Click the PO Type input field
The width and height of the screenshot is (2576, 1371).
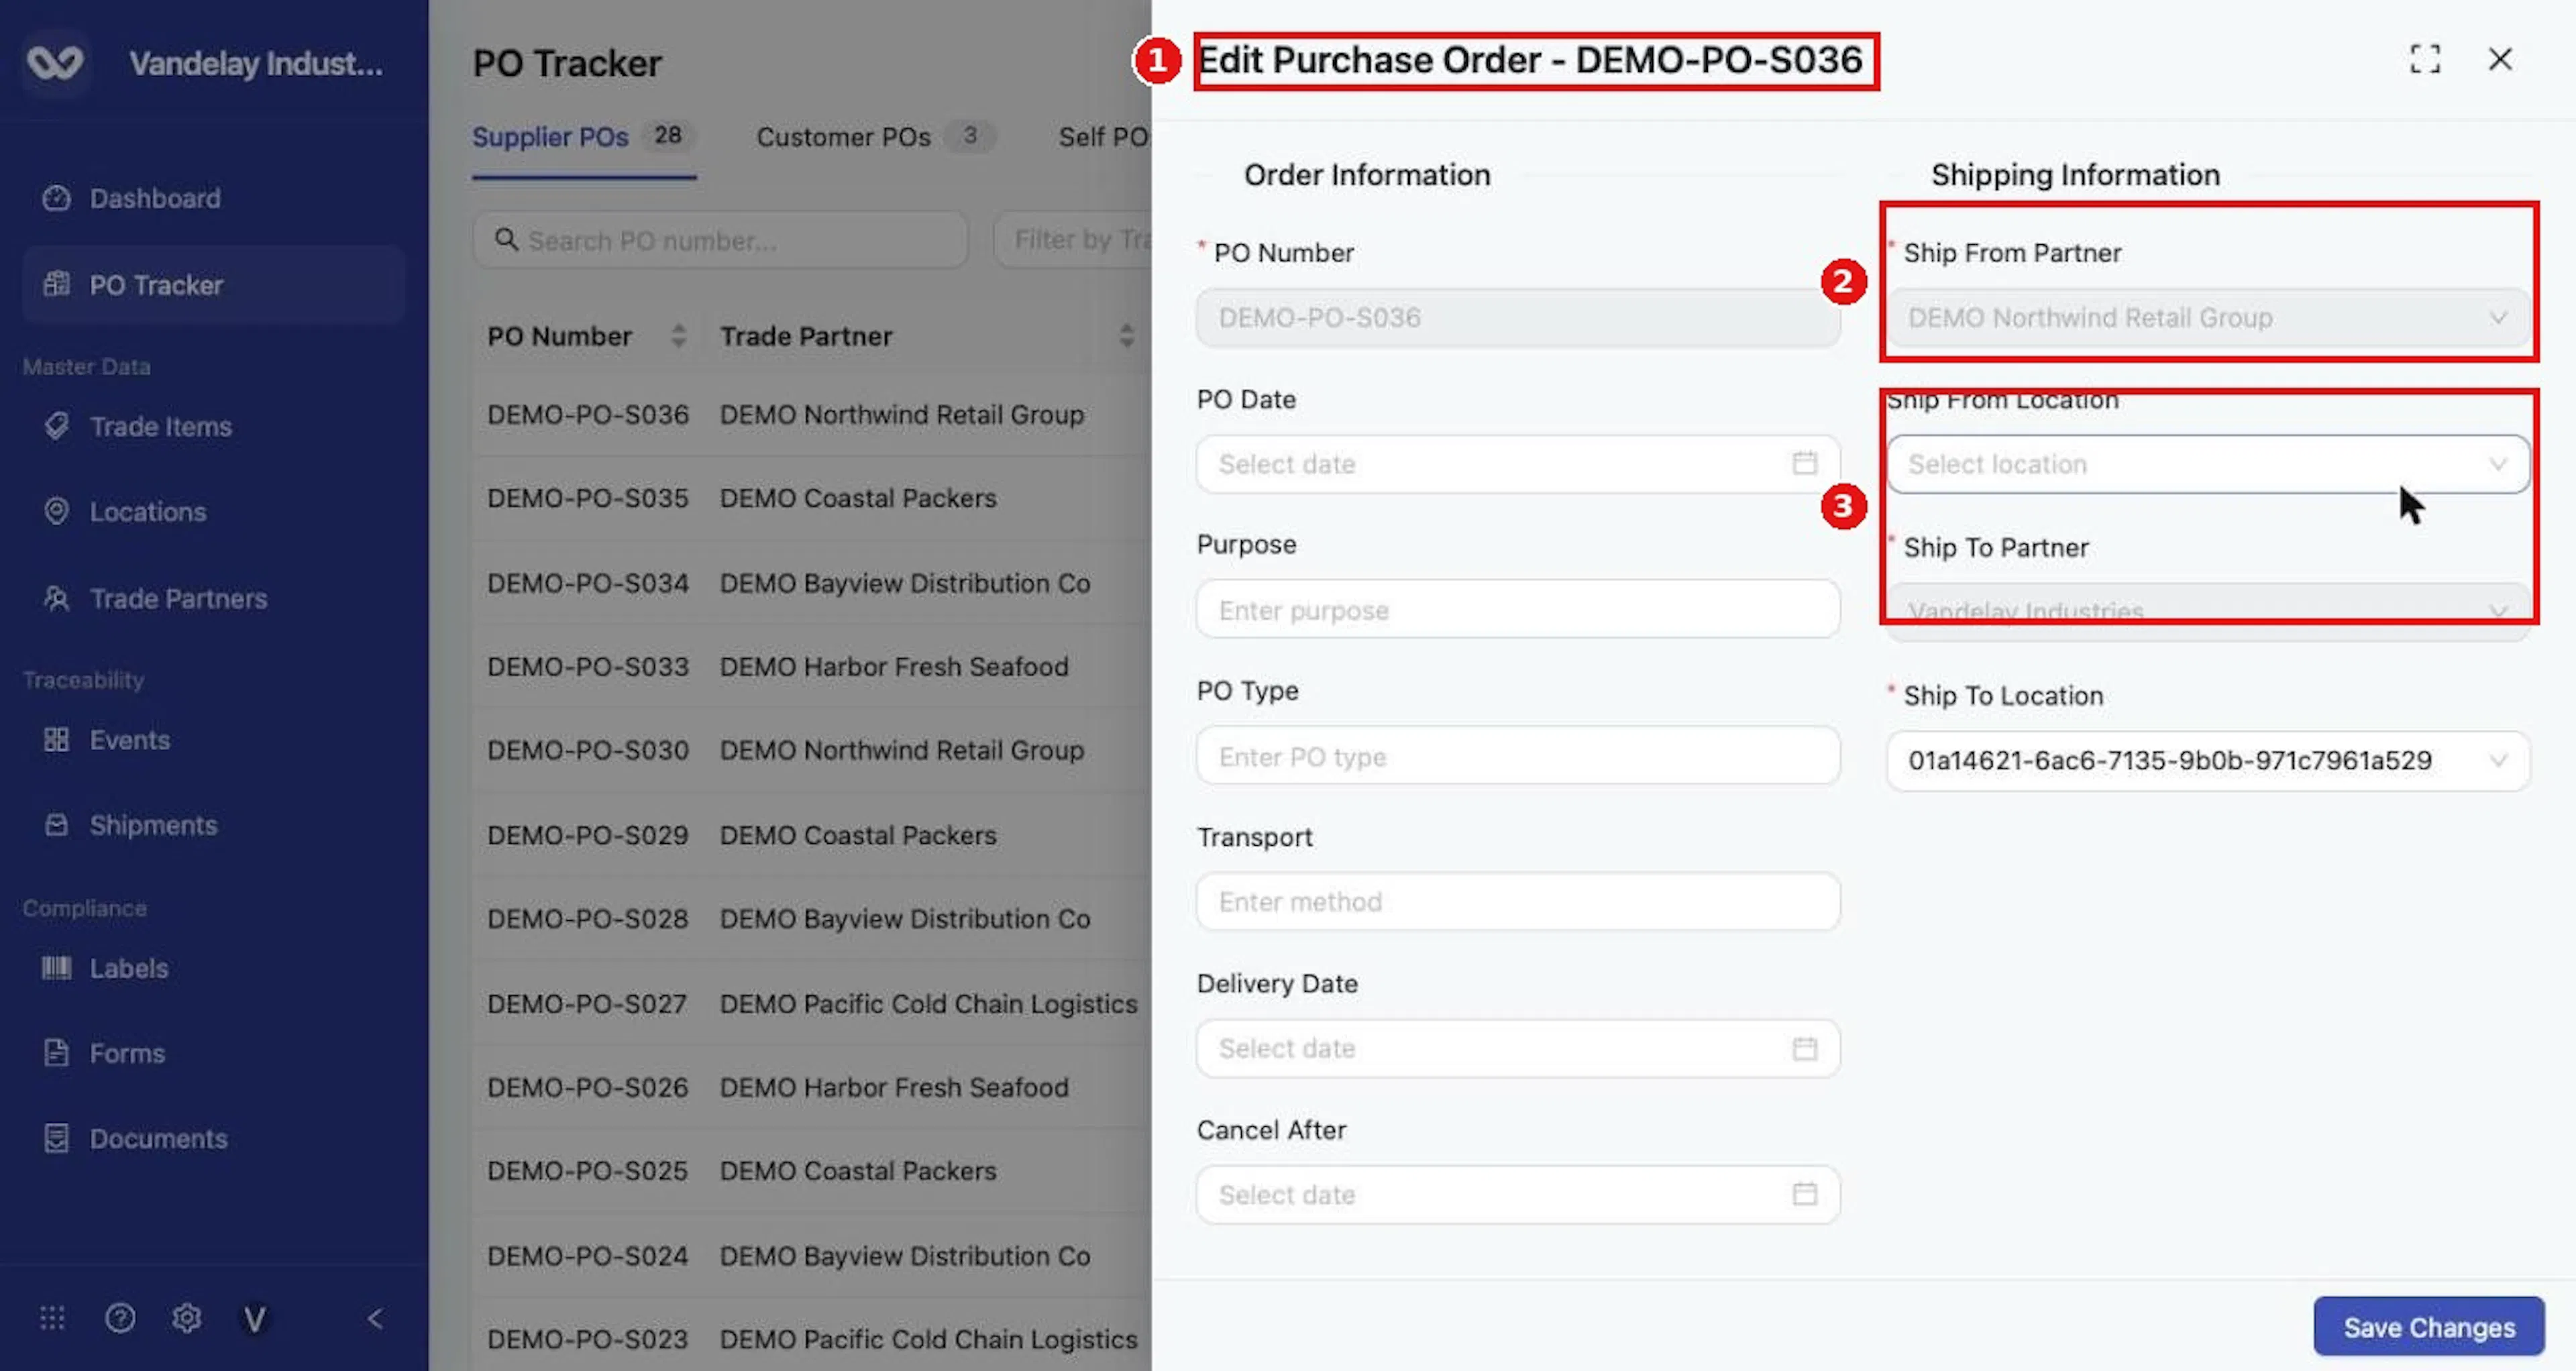click(1517, 757)
